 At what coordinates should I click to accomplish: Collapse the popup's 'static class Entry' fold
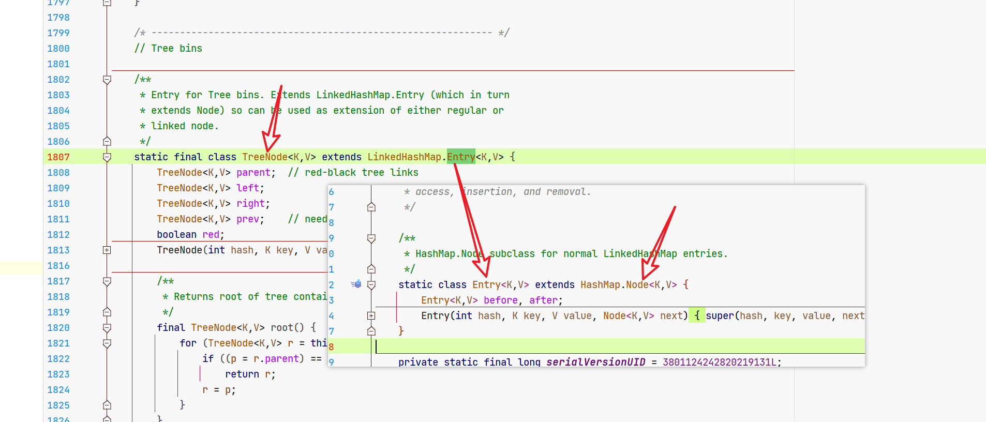click(x=371, y=285)
